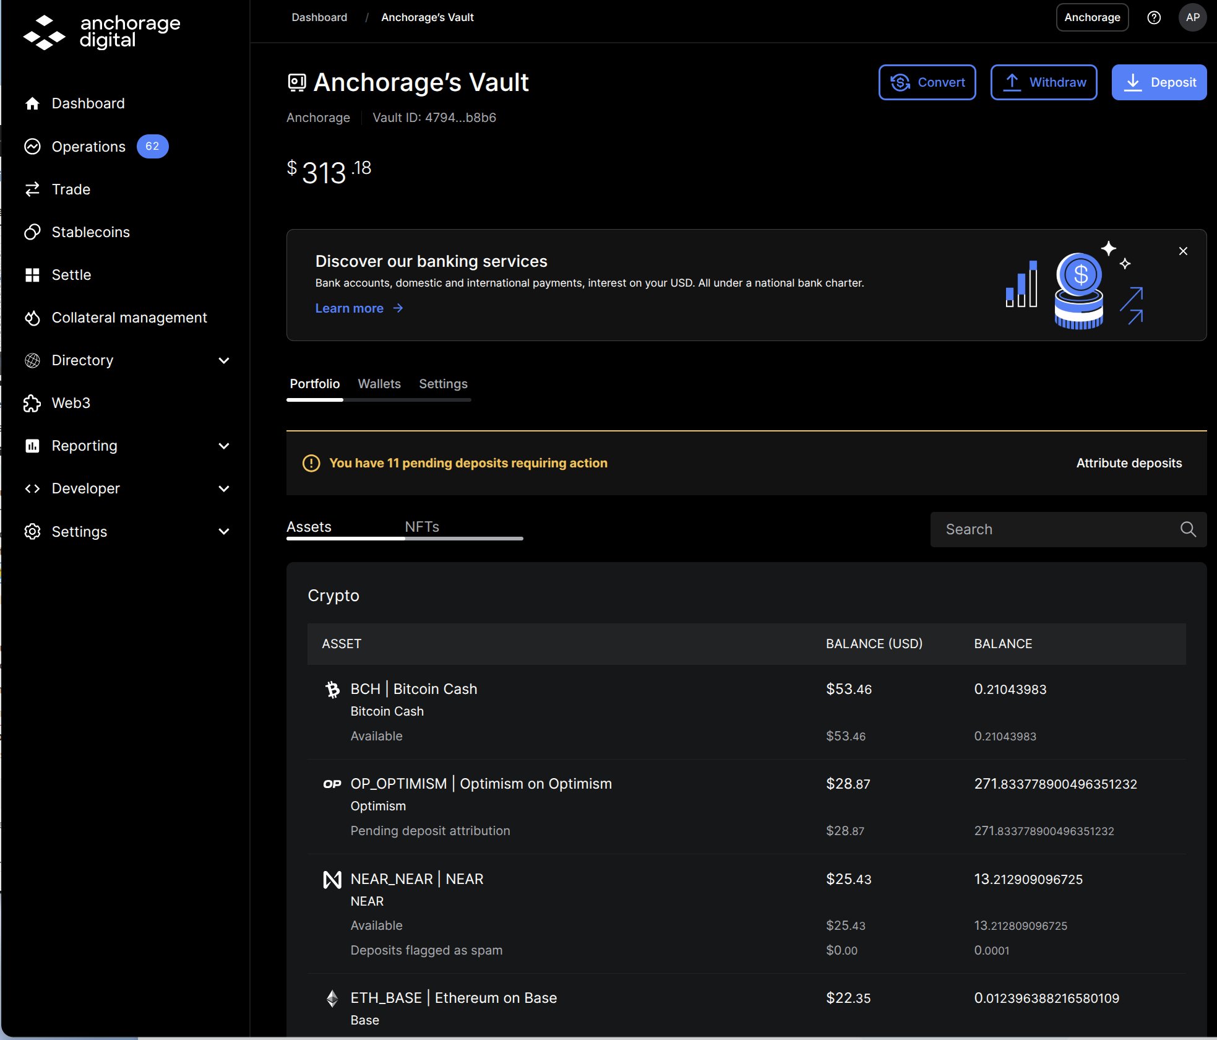Dismiss the banking services banner
The height and width of the screenshot is (1040, 1217).
[x=1183, y=251]
